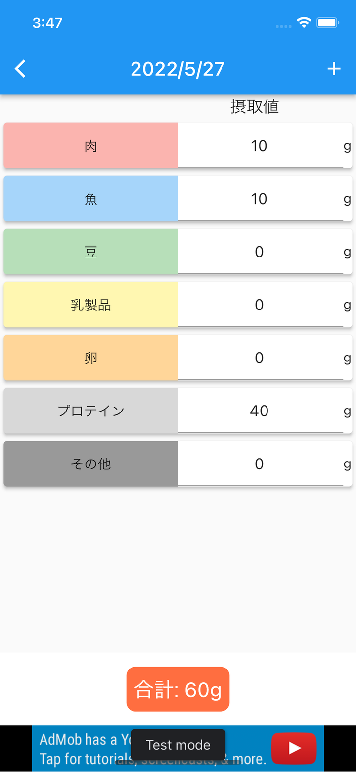Edit the 卵 intake value field
Image resolution: width=356 pixels, height=772 pixels.
[x=260, y=358]
